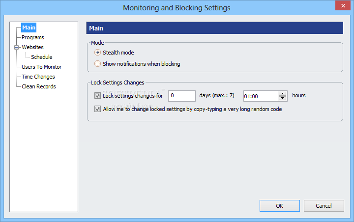Open the Programs settings page
The height and width of the screenshot is (222, 354).
pyautogui.click(x=33, y=37)
